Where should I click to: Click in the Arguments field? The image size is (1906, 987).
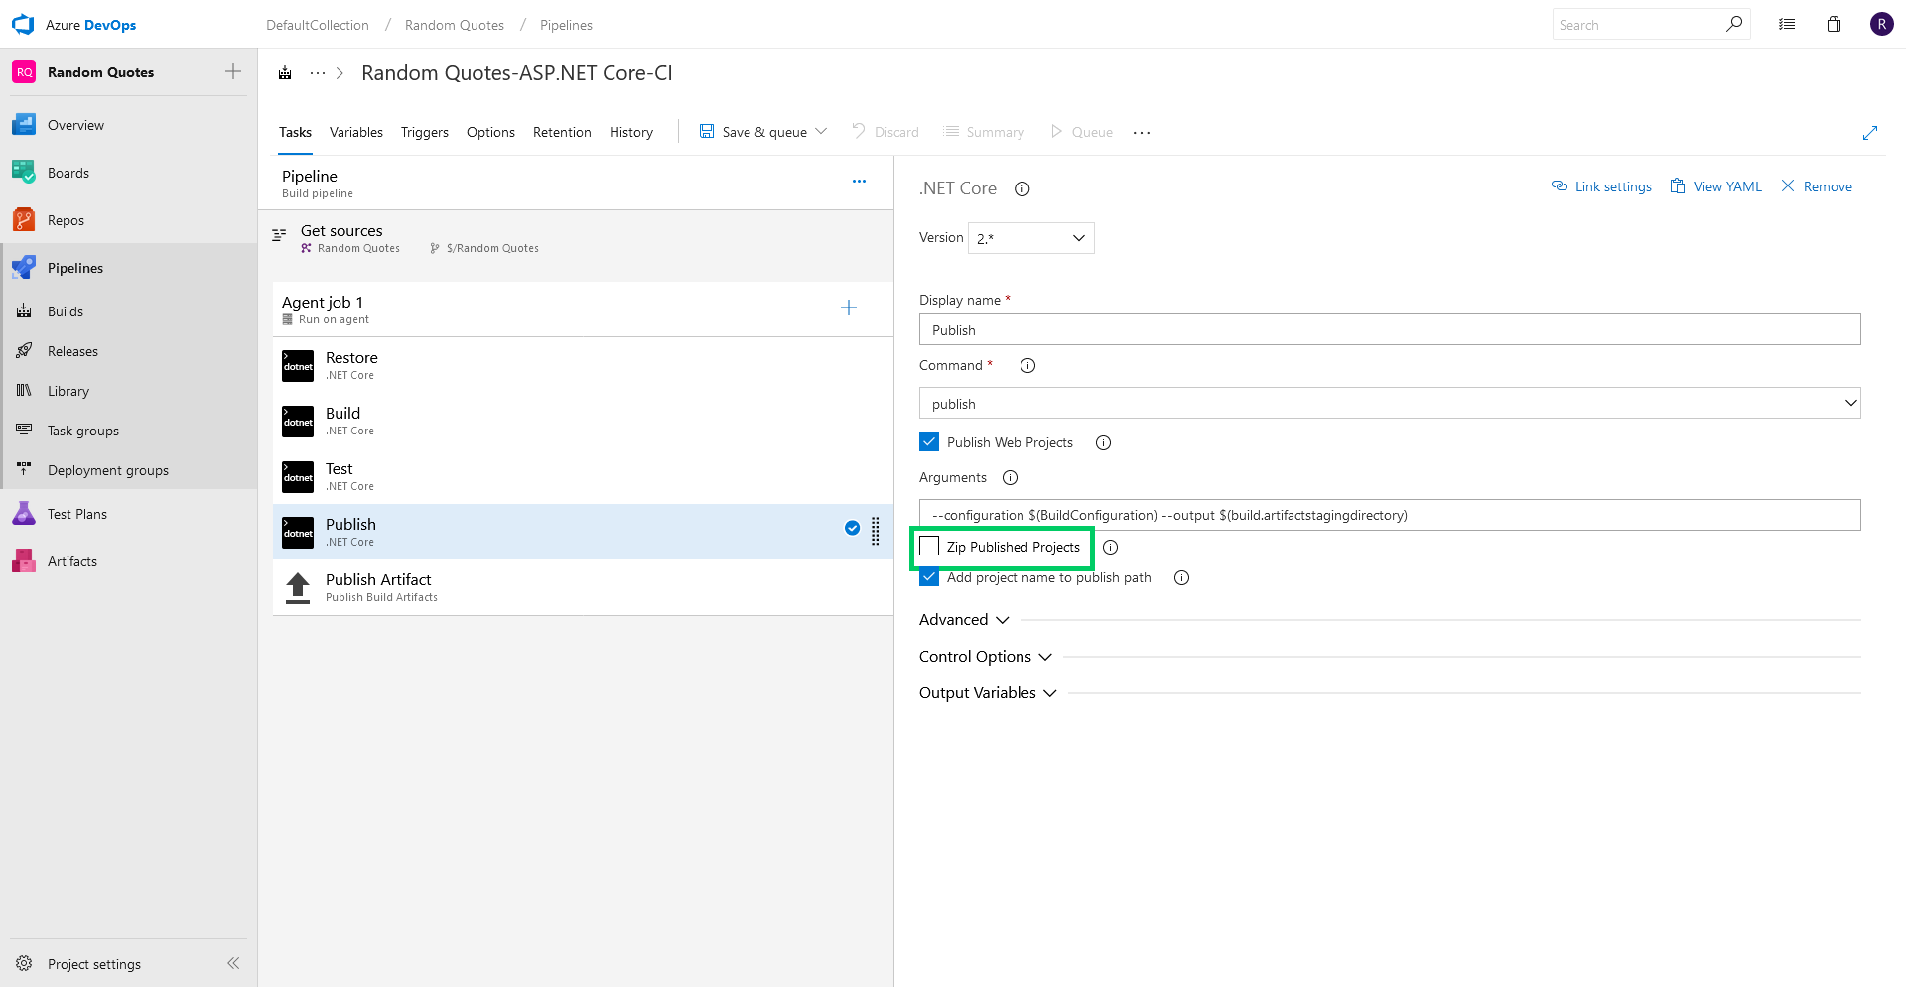(1390, 515)
